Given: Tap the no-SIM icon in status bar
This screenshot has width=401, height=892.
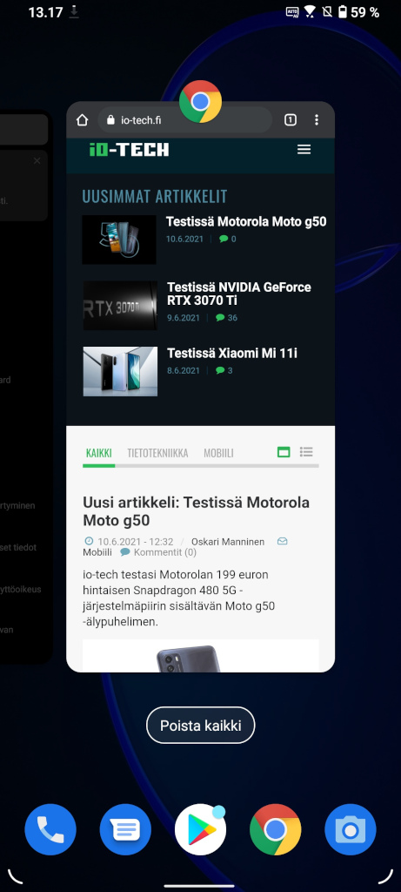Looking at the screenshot, I should [x=326, y=11].
